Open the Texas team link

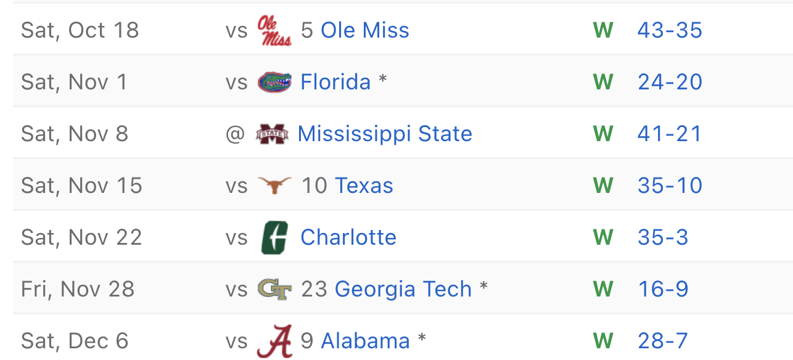(364, 186)
